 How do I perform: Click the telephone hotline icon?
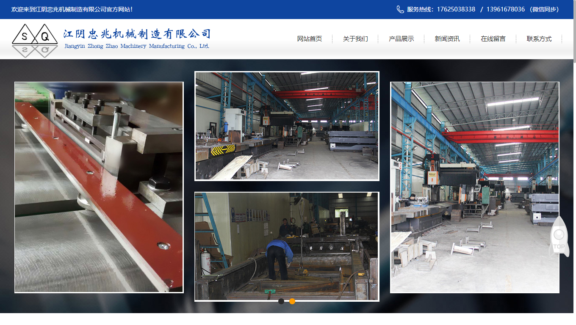coord(400,9)
